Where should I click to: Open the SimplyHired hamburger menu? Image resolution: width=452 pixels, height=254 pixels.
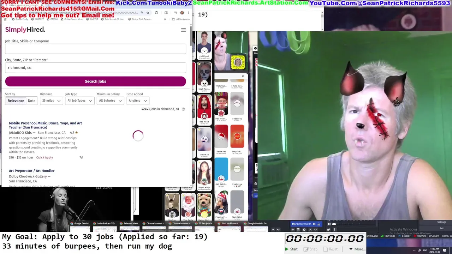click(x=183, y=30)
